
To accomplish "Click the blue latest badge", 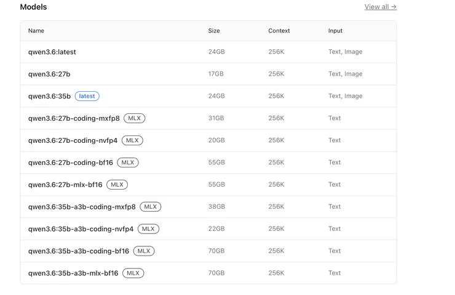I will [x=87, y=96].
